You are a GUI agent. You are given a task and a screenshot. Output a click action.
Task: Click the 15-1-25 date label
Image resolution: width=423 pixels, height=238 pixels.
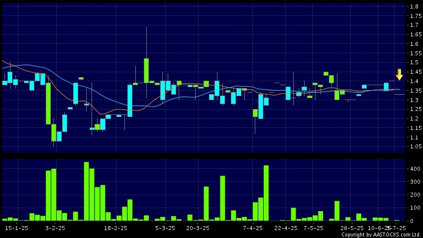[16, 228]
